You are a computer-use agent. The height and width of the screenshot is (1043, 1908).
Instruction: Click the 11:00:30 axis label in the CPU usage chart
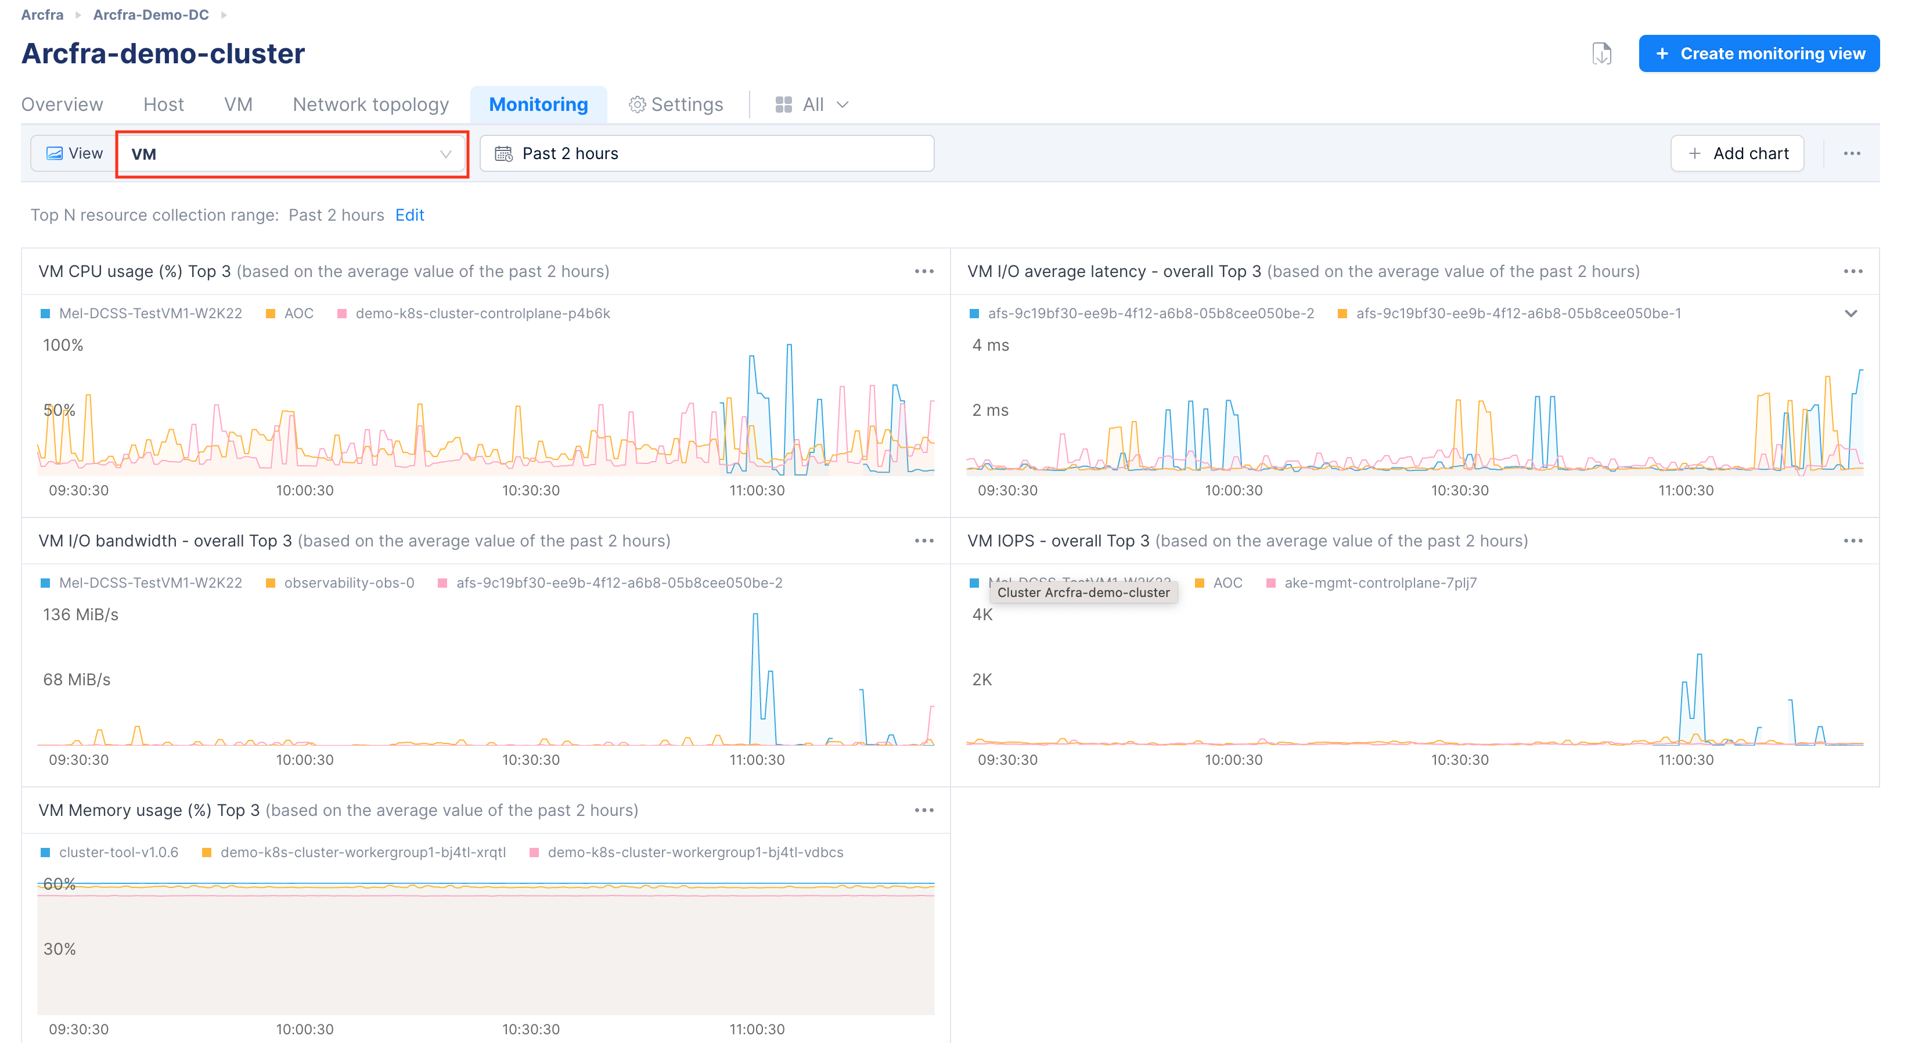756,490
